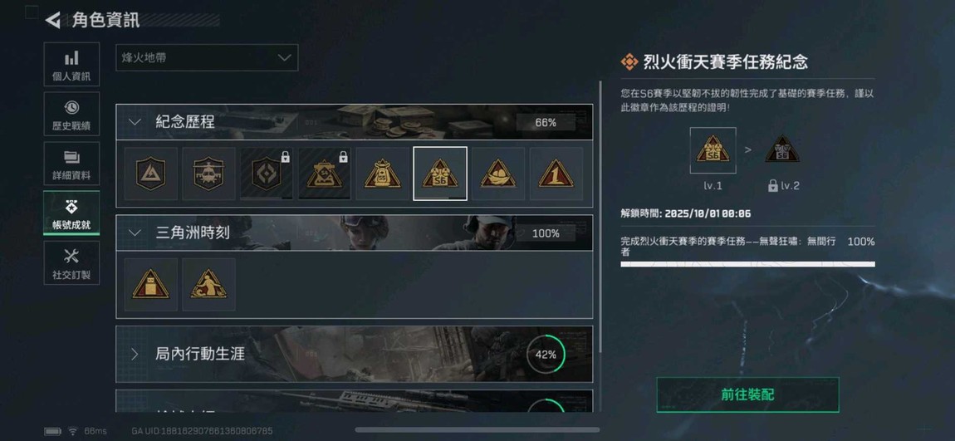The width and height of the screenshot is (955, 441).
Task: Select the money bag triangle badge
Action: [383, 174]
